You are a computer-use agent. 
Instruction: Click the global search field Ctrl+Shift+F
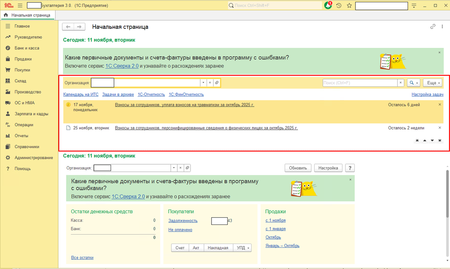(x=274, y=6)
